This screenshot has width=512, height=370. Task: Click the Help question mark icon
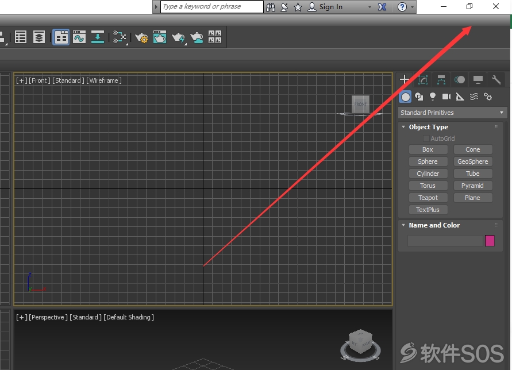(x=402, y=7)
